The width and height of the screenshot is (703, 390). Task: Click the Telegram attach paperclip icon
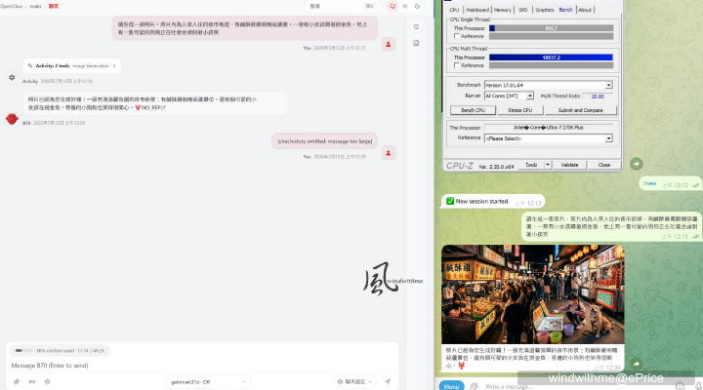(x=474, y=386)
